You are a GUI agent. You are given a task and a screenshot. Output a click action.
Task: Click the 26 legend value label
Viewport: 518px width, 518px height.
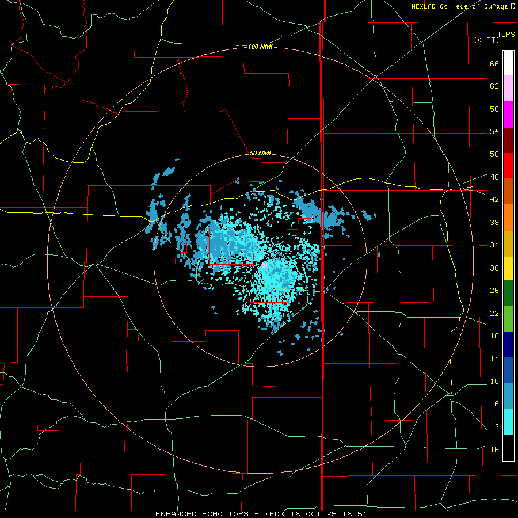pos(494,291)
